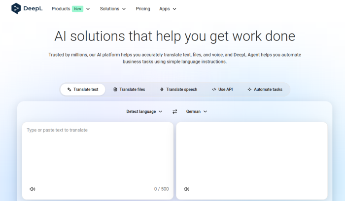
Task: Click the microphone icon for Translate speech
Action: (x=162, y=90)
